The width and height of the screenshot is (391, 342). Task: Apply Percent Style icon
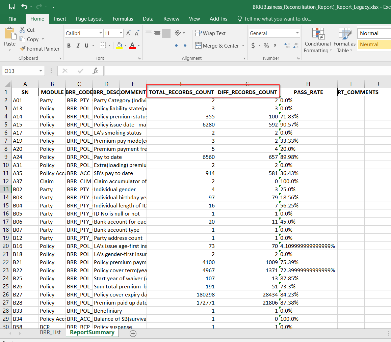[x=266, y=45]
